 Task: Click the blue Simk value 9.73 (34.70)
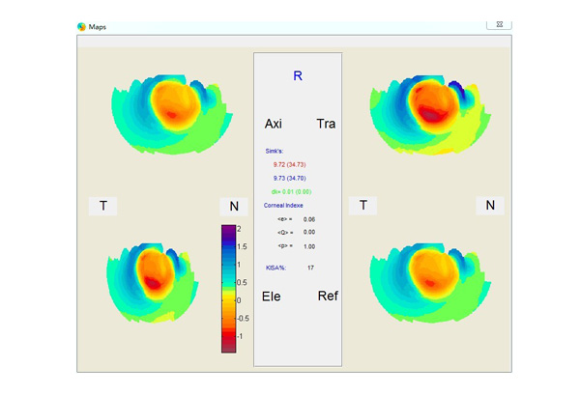coord(290,179)
